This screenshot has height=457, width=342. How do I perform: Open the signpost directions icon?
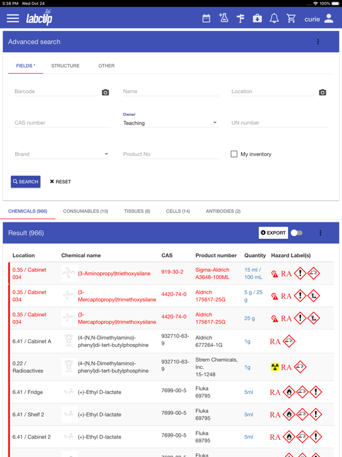point(240,18)
